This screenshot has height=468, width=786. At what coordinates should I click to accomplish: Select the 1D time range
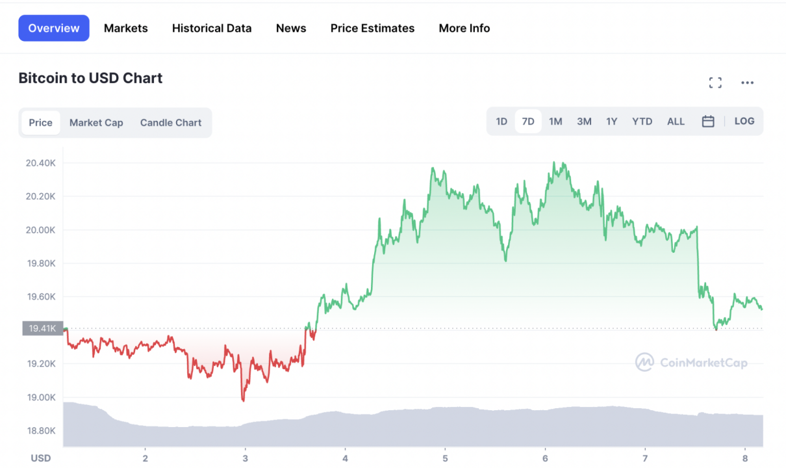tap(501, 122)
